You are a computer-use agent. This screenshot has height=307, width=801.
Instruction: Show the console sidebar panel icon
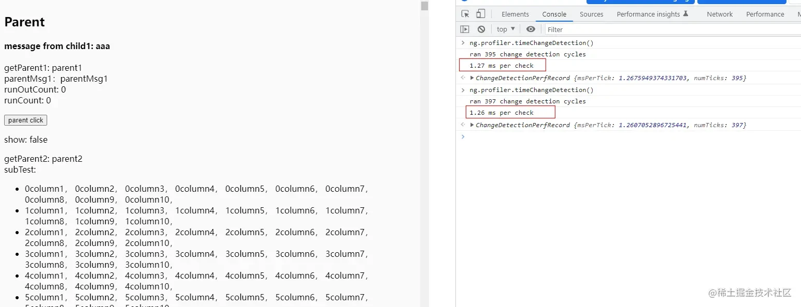point(465,29)
